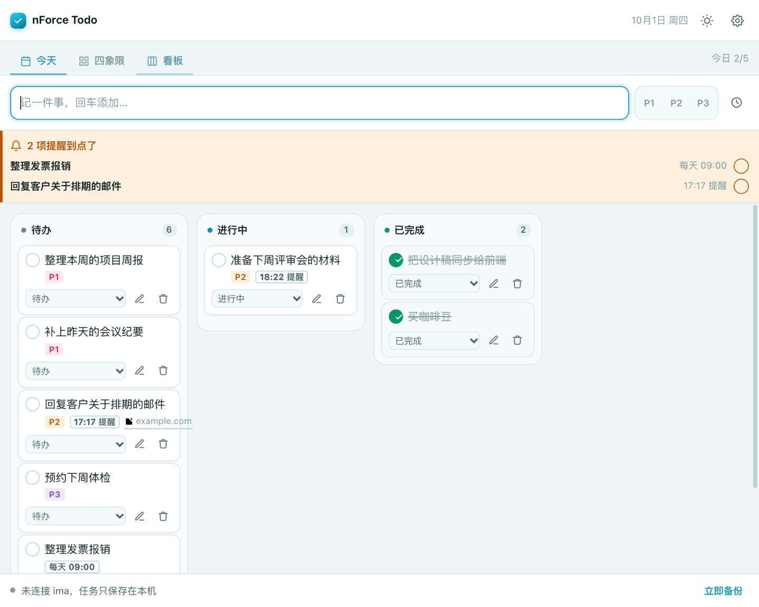Click the clock reminder icon beside P3
This screenshot has height=607, width=759.
tap(736, 103)
